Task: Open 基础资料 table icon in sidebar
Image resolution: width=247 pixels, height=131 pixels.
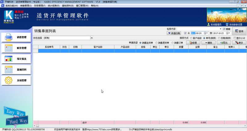Action: pyautogui.click(x=9, y=70)
